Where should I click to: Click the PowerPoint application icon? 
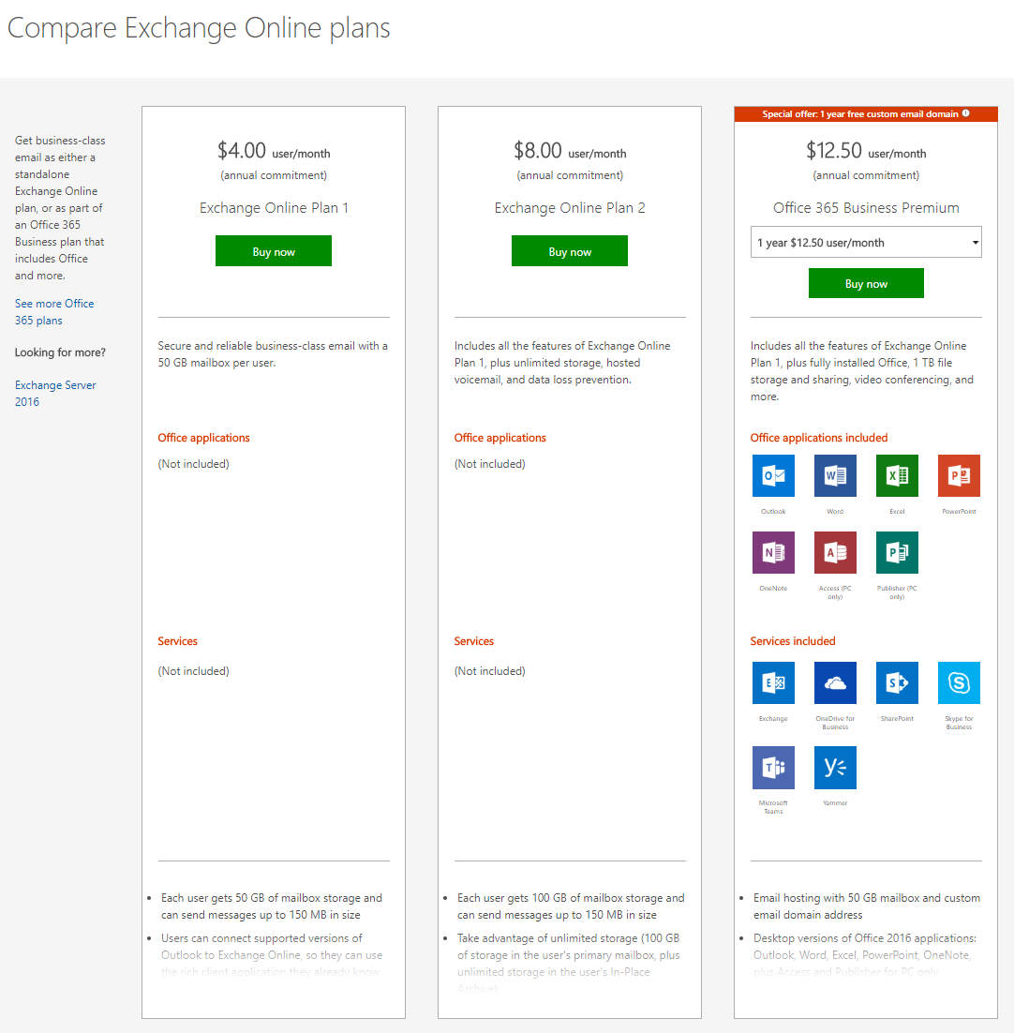tap(959, 475)
